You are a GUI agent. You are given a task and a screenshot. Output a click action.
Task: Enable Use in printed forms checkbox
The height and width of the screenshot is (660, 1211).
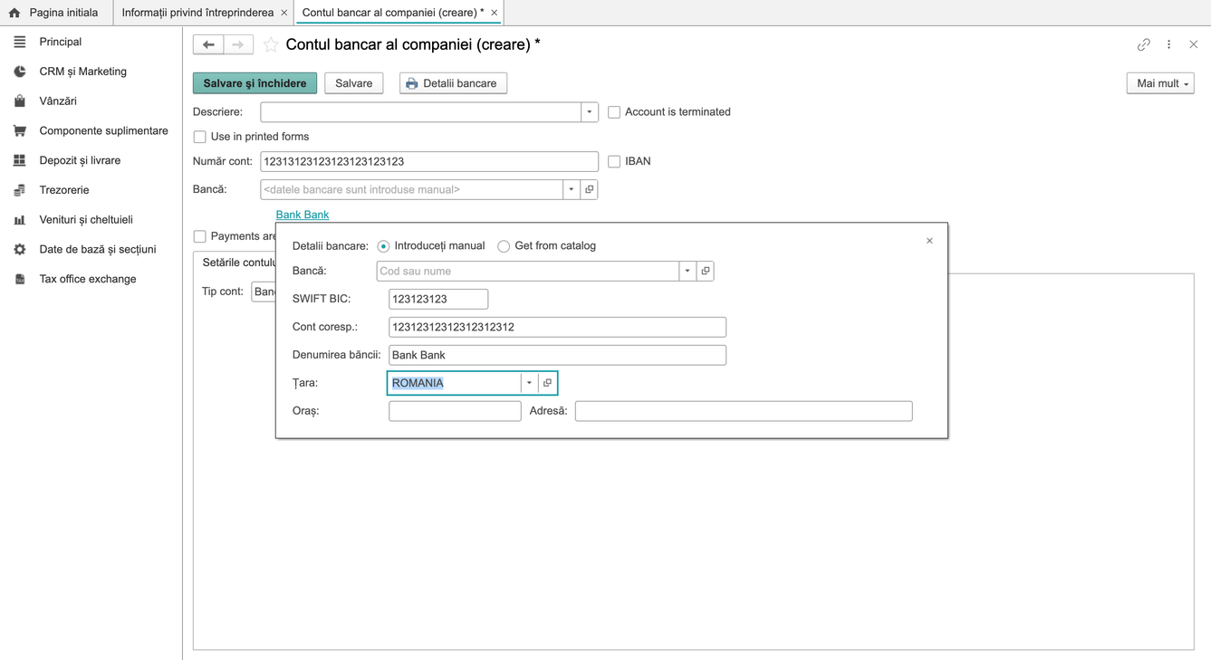[199, 137]
